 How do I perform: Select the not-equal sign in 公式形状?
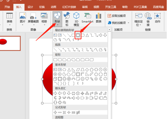point(78,112)
